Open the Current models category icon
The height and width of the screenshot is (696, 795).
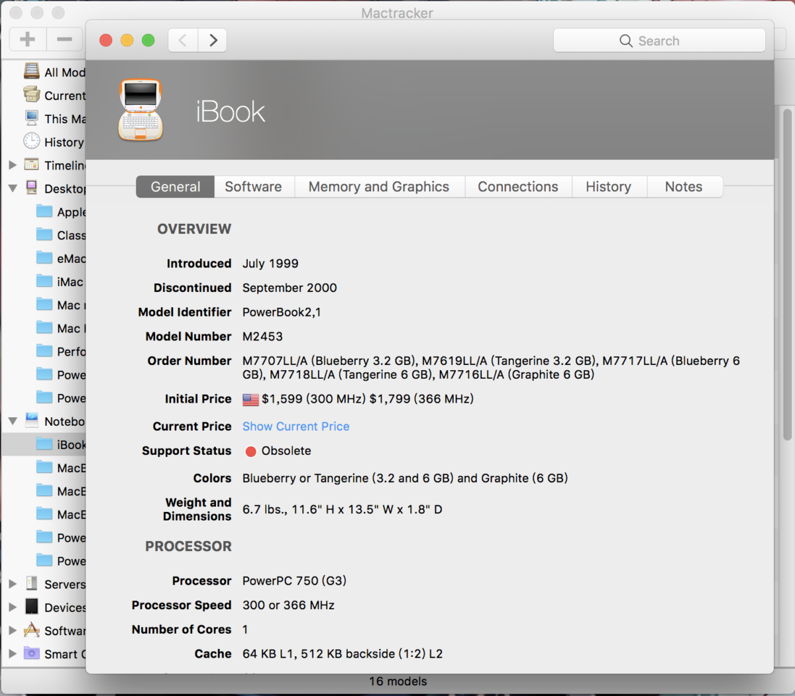coord(31,95)
